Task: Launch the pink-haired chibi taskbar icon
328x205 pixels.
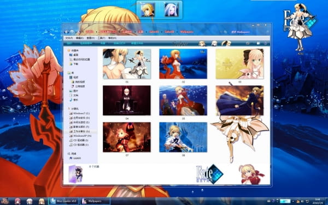Action: point(18,201)
